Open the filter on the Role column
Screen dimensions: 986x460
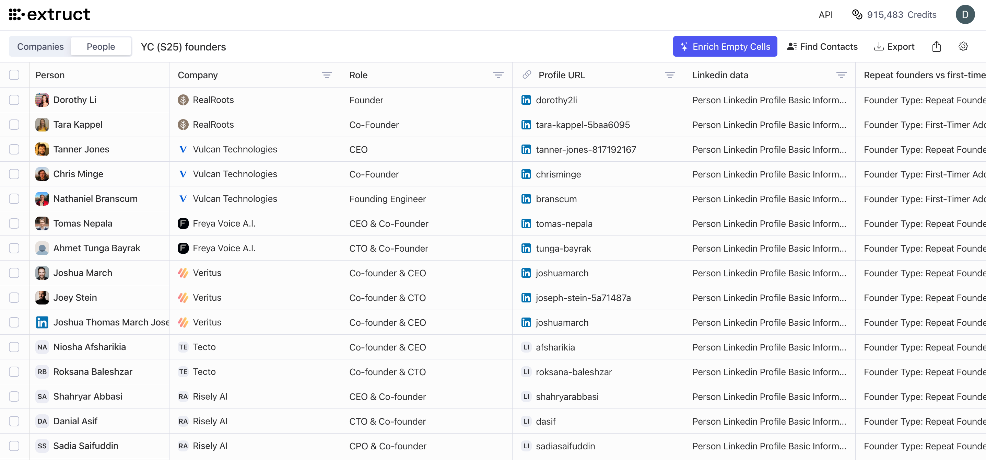point(499,75)
